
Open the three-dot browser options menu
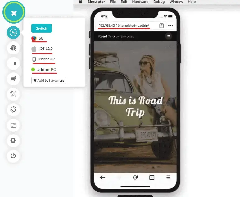point(170,26)
